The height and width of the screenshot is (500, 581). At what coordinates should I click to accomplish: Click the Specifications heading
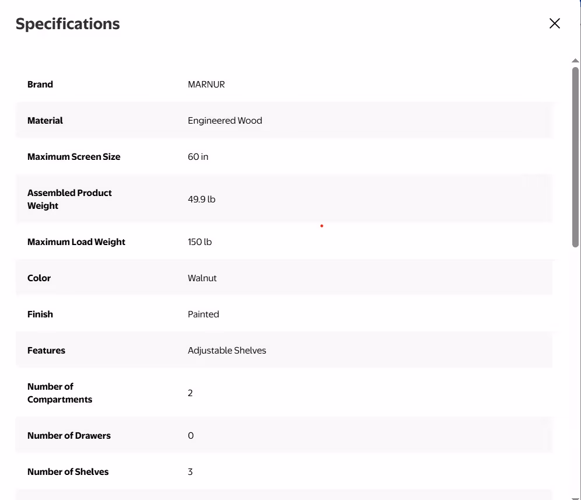[x=68, y=23]
